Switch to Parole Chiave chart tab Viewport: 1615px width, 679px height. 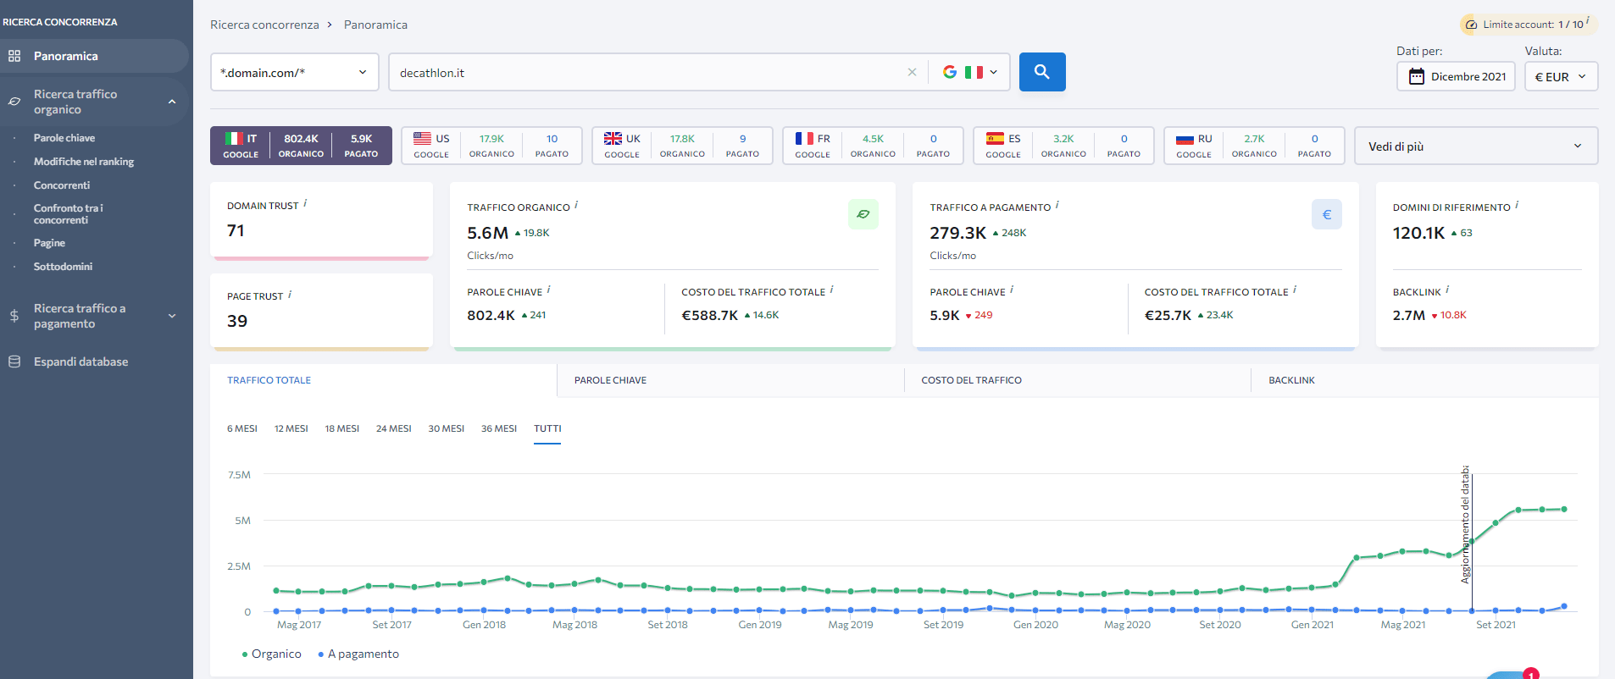pyautogui.click(x=730, y=380)
